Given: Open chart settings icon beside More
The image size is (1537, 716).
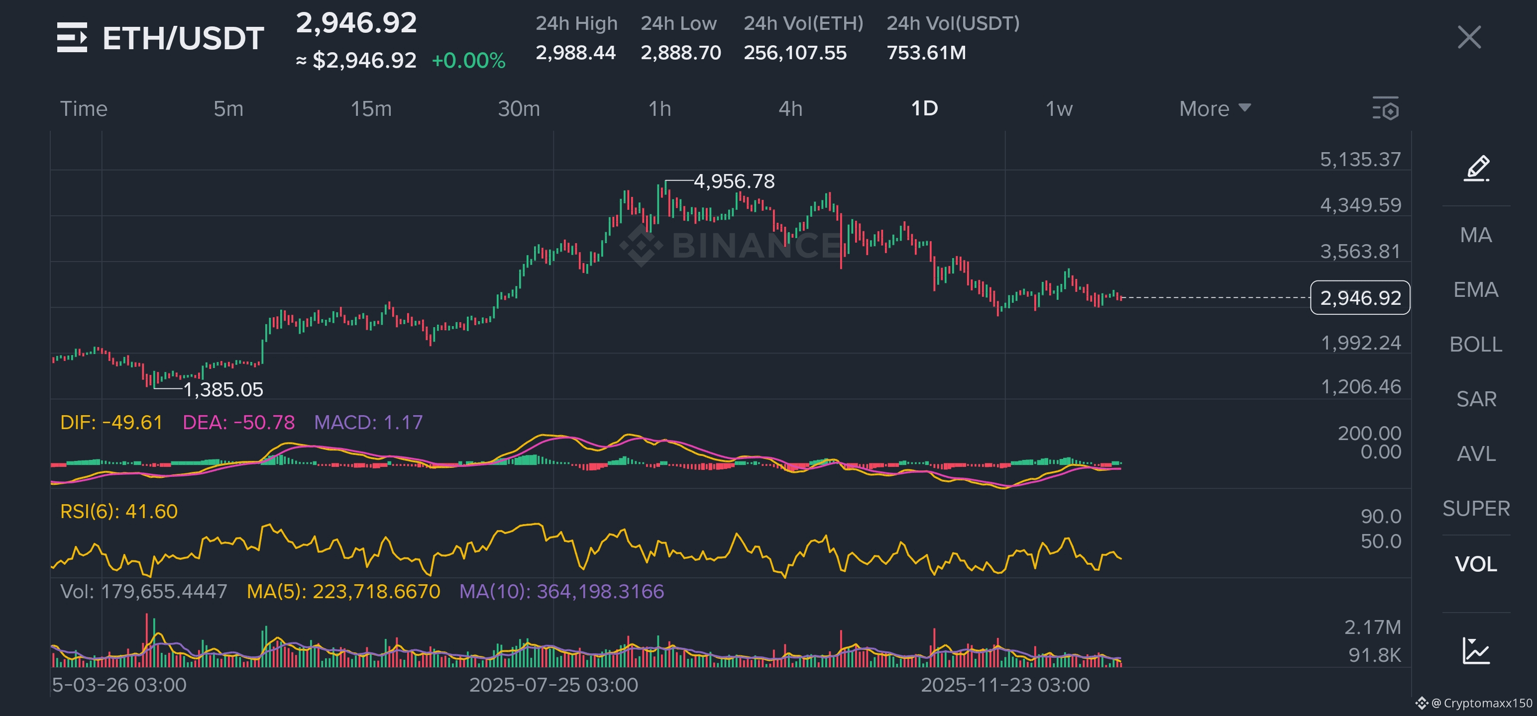Looking at the screenshot, I should [x=1385, y=108].
